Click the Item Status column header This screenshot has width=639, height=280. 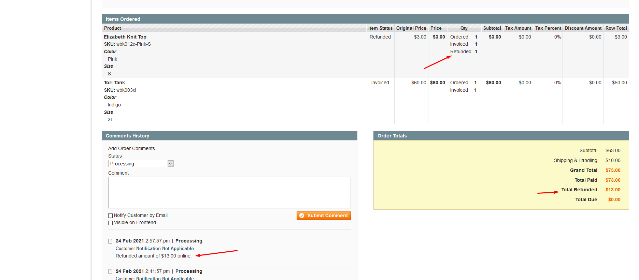[380, 28]
